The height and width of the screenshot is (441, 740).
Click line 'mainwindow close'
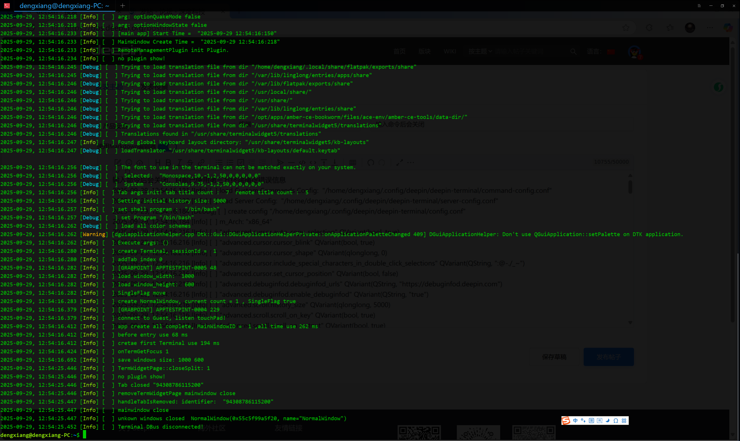click(143, 410)
